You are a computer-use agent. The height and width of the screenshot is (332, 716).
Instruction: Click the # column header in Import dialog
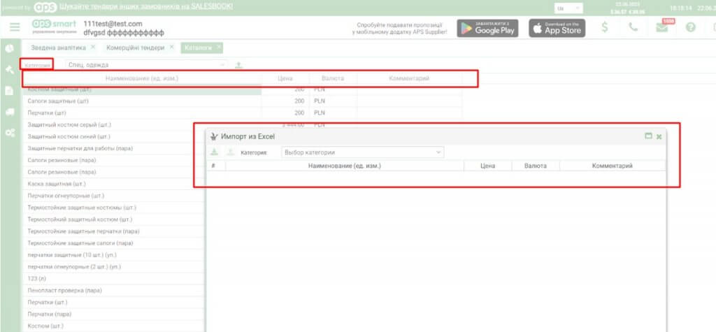point(213,166)
